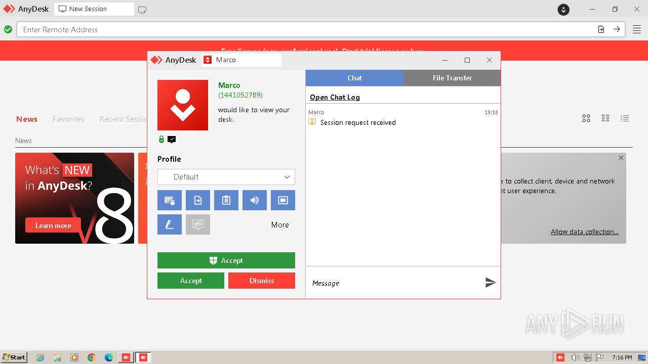This screenshot has width=648, height=364.
Task: Toggle the greyed privacy screen permission
Action: pos(198,224)
